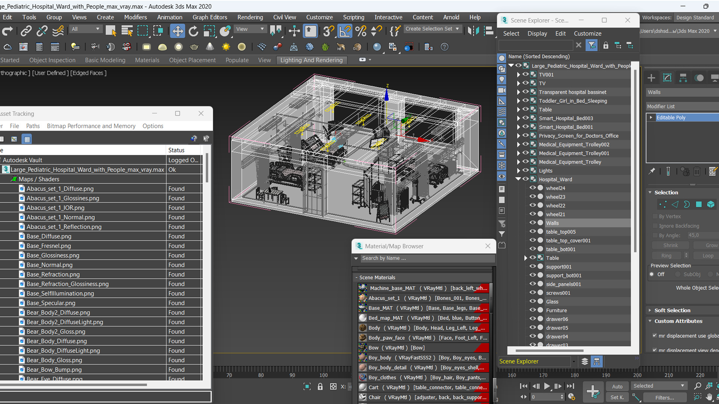Viewport: 719px width, 404px height.
Task: Toggle the Angle Snap icon
Action: (345, 31)
